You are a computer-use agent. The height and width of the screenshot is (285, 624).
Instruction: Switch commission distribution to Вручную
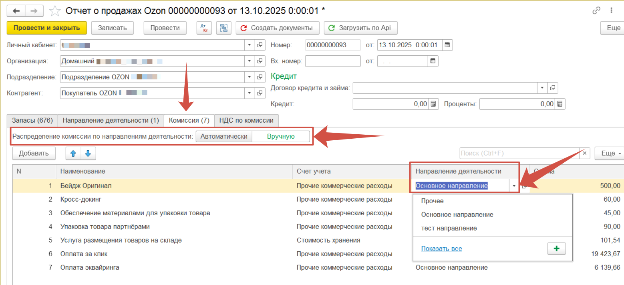click(281, 136)
